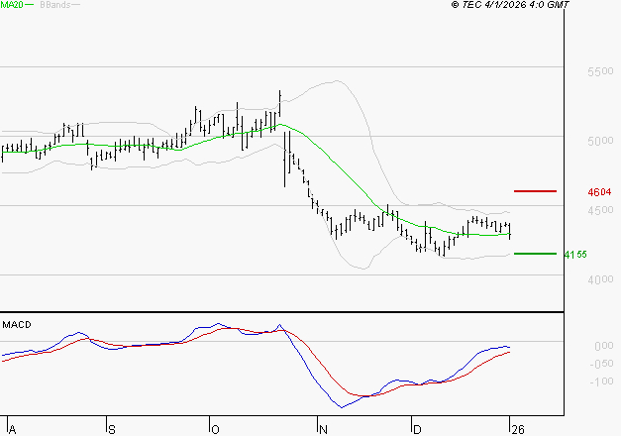621x436 pixels.
Task: Click the 4500 price axis label
Action: tap(600, 210)
